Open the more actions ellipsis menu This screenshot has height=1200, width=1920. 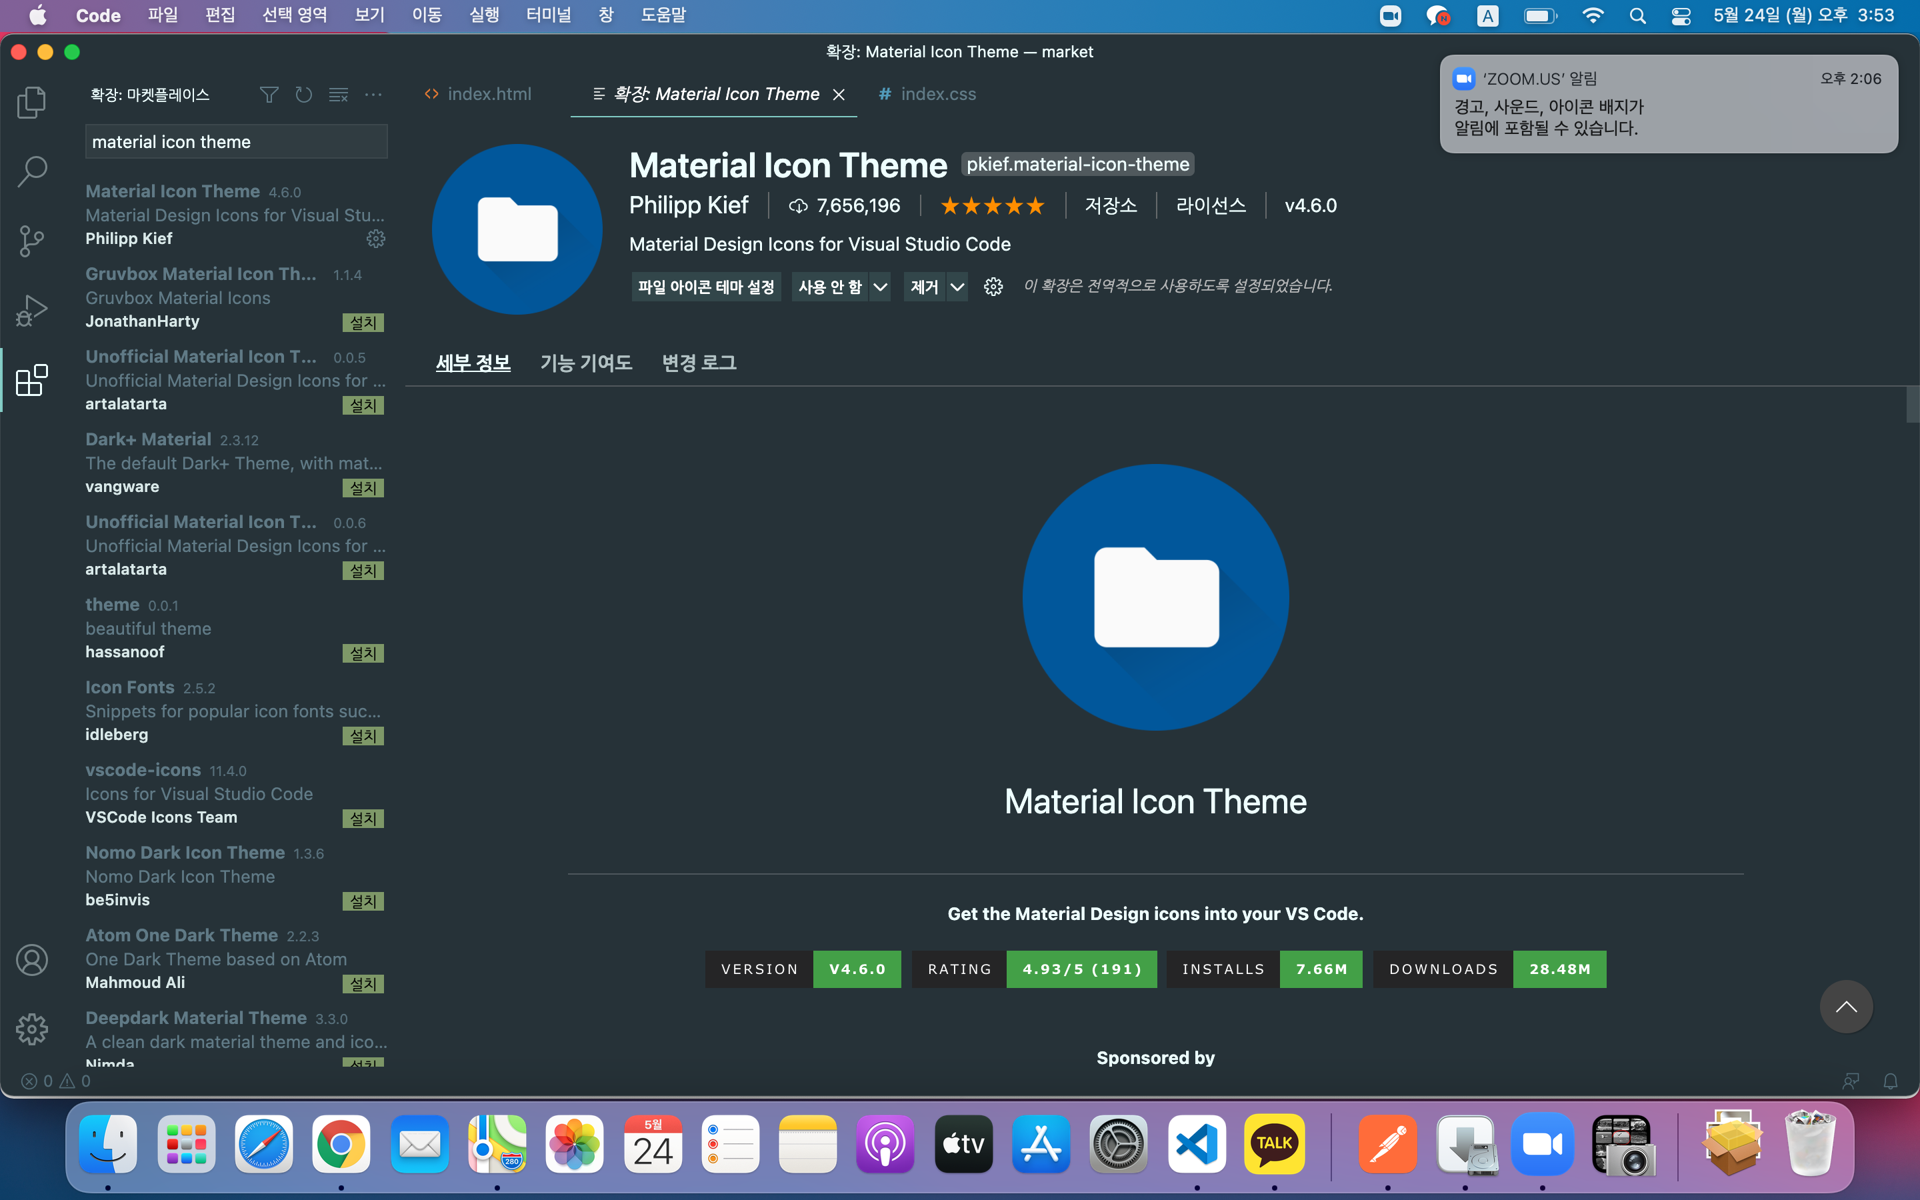click(x=373, y=95)
